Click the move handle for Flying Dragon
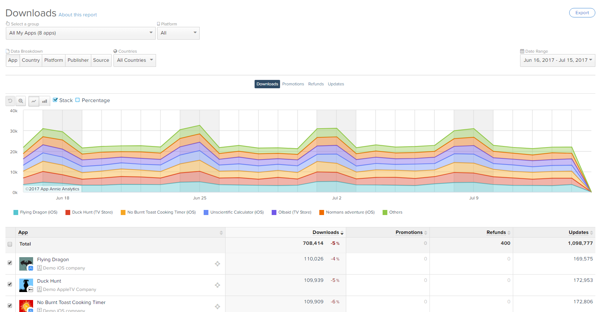 coord(217,264)
